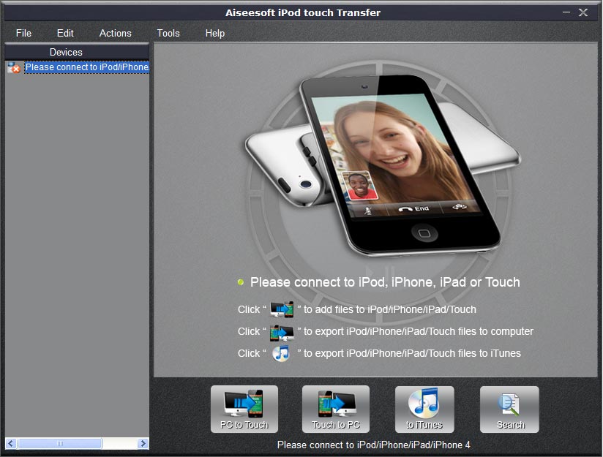Close the Aiseesoft iPod touch Transfer window
Viewport: 603px width, 457px height.
coord(583,12)
